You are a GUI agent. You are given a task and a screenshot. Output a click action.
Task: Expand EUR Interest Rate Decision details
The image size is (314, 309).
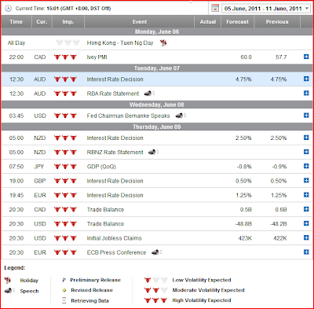[x=306, y=195]
